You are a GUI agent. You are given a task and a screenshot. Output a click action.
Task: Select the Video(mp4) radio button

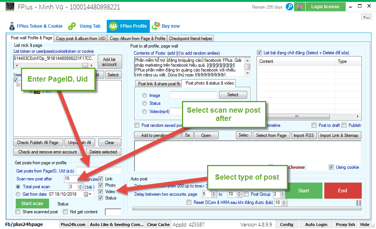point(145,112)
